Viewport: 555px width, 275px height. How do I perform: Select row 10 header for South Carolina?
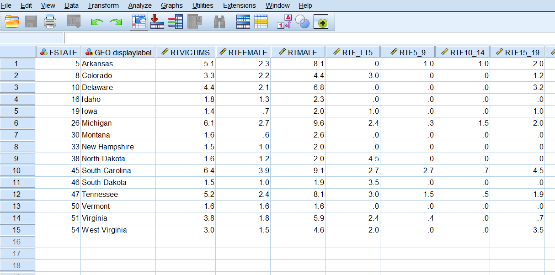click(x=17, y=170)
